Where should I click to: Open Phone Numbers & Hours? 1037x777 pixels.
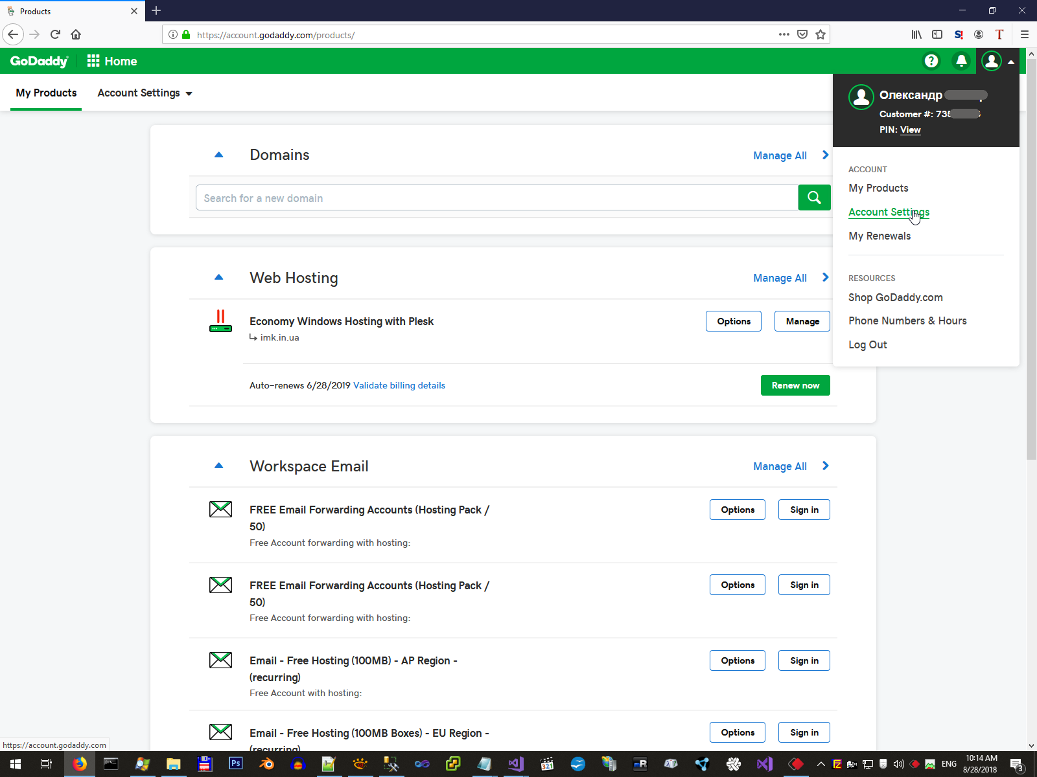pyautogui.click(x=907, y=321)
